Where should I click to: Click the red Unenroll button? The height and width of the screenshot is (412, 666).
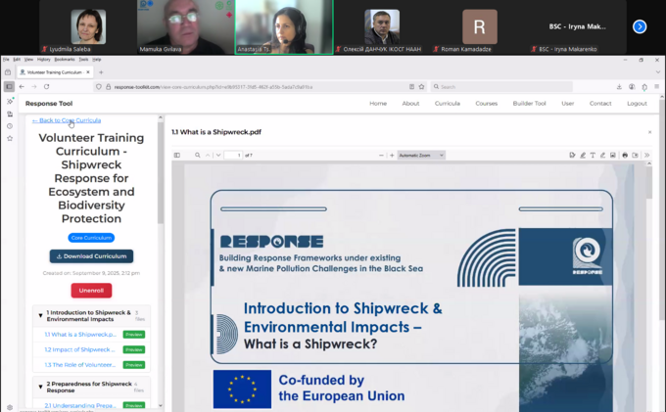coord(91,291)
